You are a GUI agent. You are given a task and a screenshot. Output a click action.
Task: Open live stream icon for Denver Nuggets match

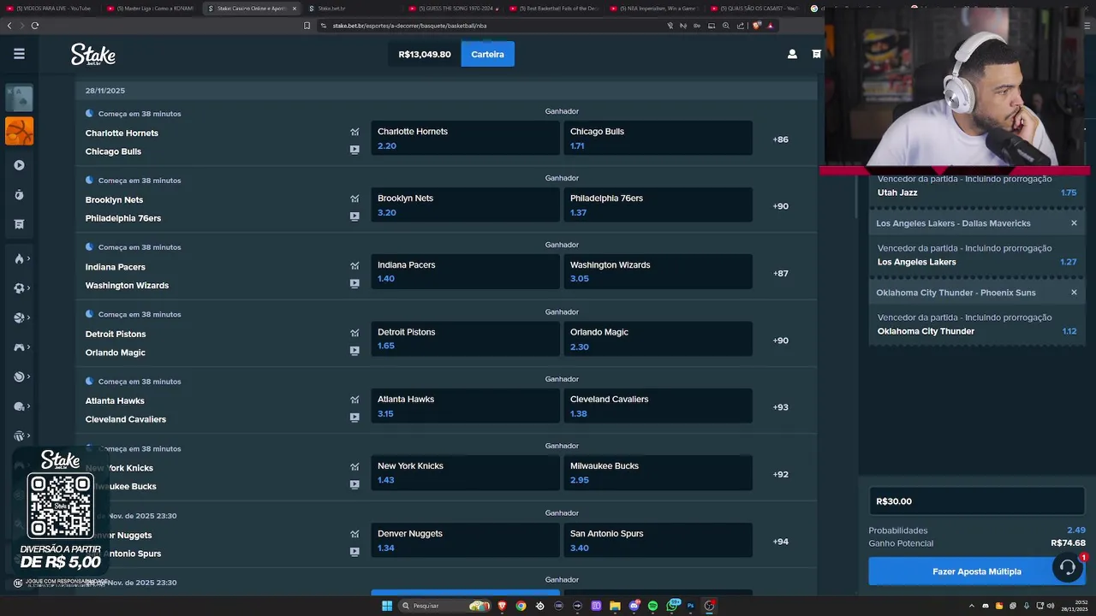pos(354,552)
